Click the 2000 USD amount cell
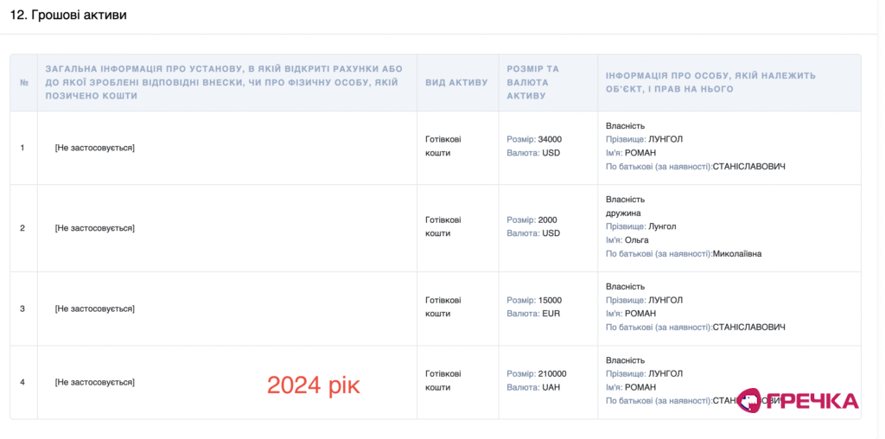The height and width of the screenshot is (439, 885). 533,226
